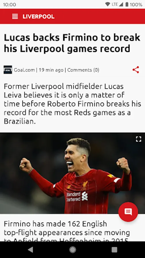Tap the article summary paragraph about Lucas Leiva
This screenshot has height=258, width=145.
(72, 104)
